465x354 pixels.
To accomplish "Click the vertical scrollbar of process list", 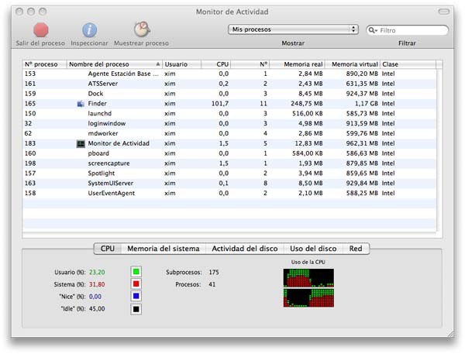I will coord(439,151).
